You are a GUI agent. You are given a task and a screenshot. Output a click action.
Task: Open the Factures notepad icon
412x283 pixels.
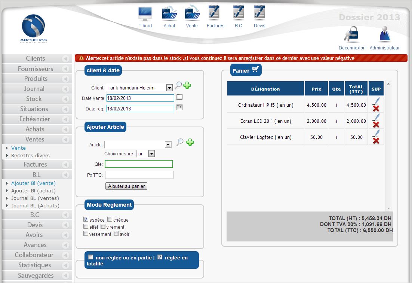pos(215,13)
